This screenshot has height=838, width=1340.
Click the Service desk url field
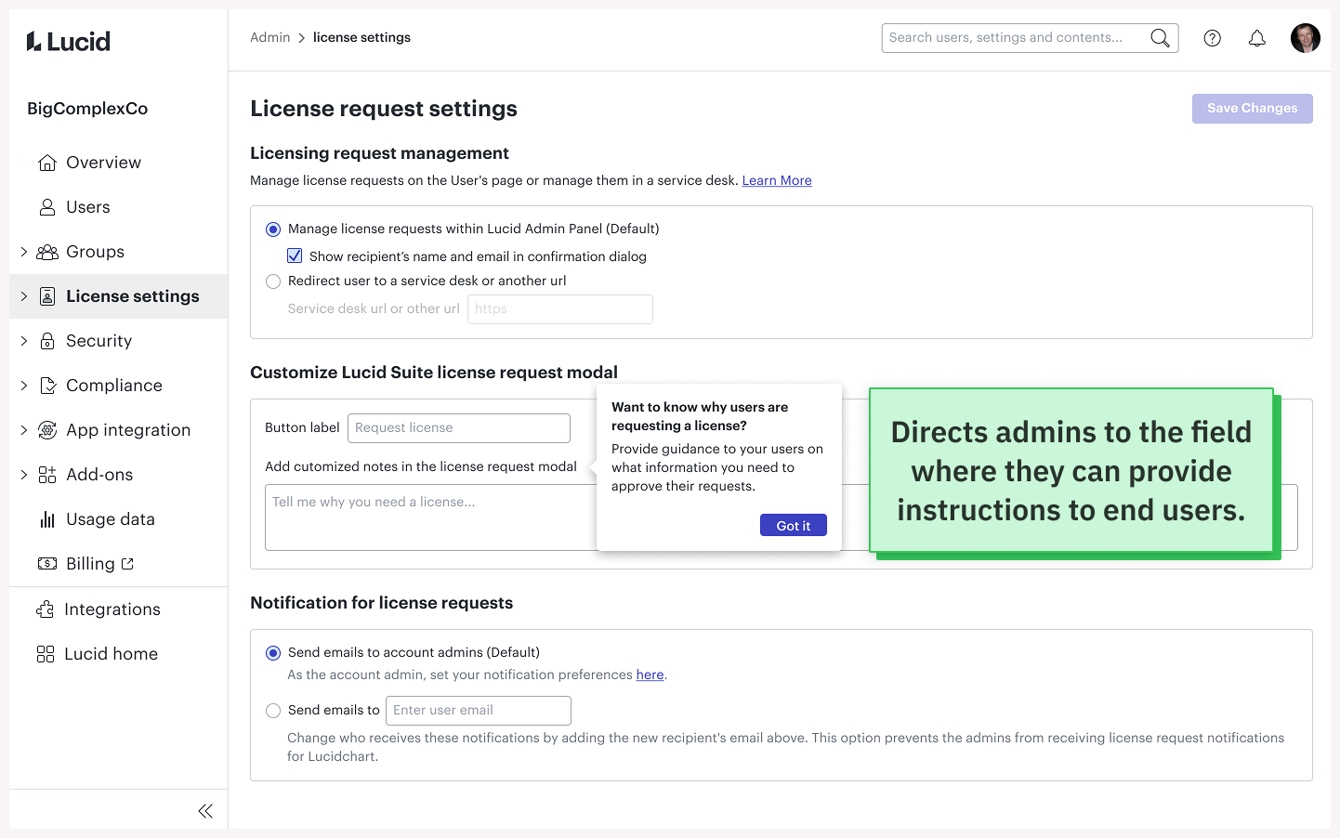tap(560, 309)
